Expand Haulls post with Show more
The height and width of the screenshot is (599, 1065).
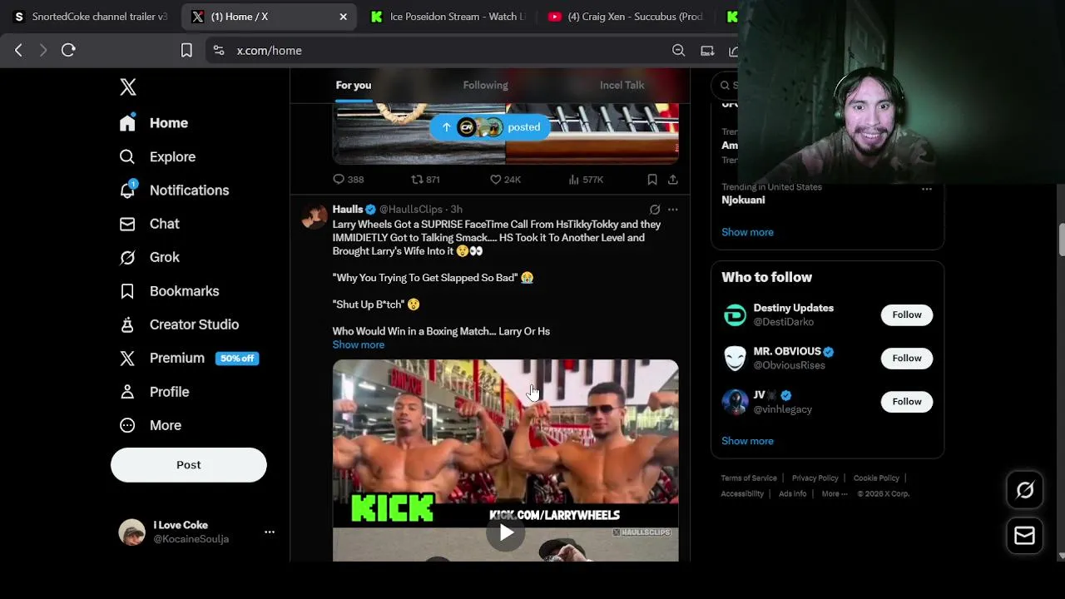point(359,344)
